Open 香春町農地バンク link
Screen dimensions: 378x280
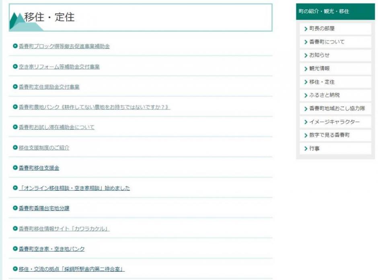[94, 107]
